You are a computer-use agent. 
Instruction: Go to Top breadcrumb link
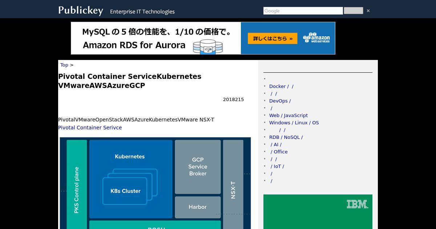point(64,65)
